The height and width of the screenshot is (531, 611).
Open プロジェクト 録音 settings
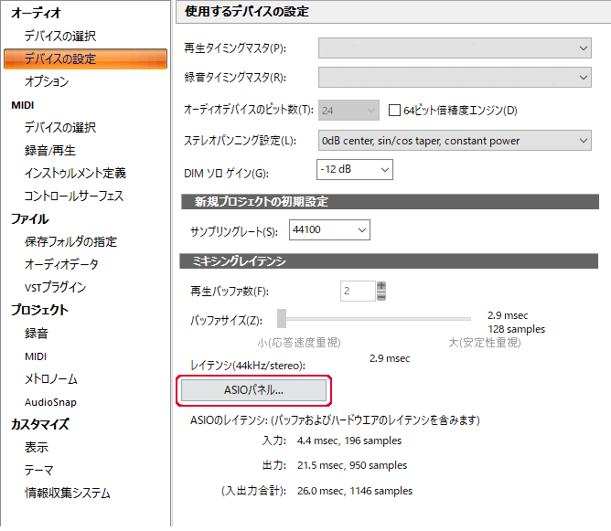tap(37, 334)
